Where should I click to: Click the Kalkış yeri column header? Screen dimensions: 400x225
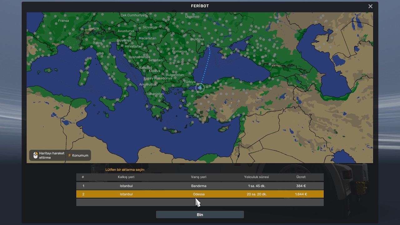point(126,177)
